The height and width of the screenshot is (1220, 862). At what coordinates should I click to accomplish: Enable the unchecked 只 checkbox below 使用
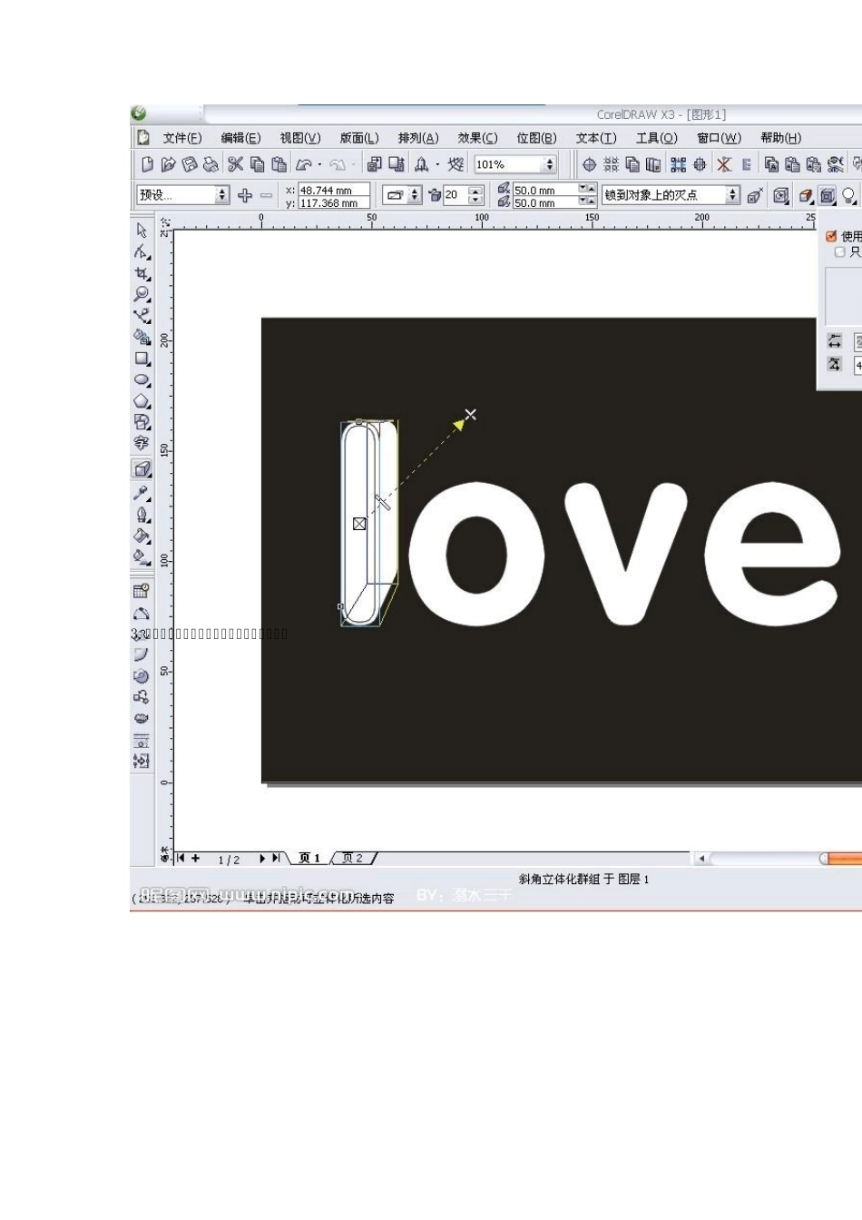click(x=839, y=251)
